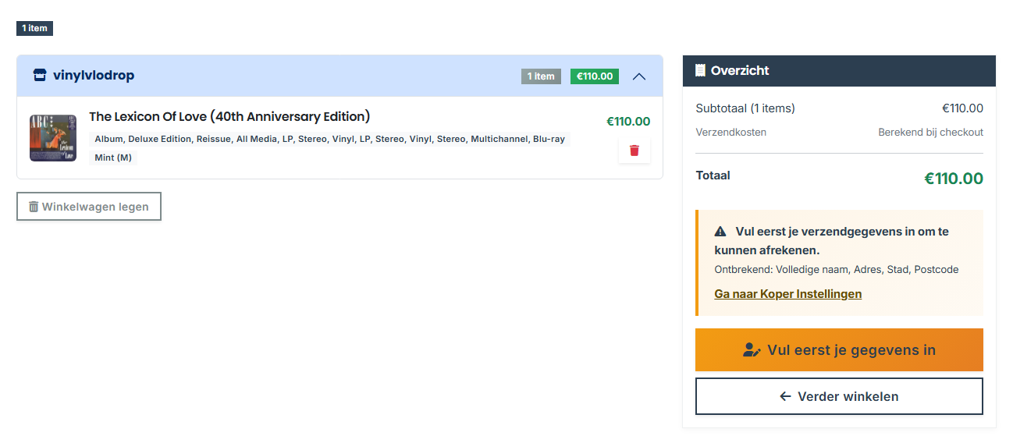The image size is (1013, 436).
Task: Select the vinylvlodrop seller name
Action: click(x=94, y=76)
